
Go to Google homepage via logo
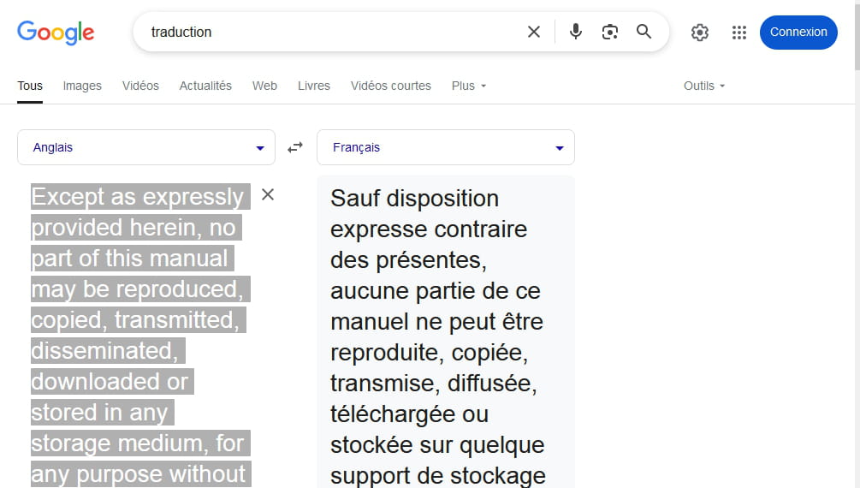(56, 33)
